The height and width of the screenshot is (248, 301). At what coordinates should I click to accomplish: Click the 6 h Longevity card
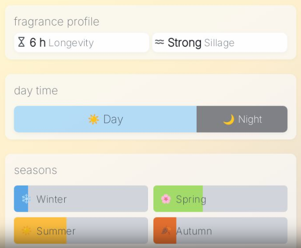coord(81,43)
